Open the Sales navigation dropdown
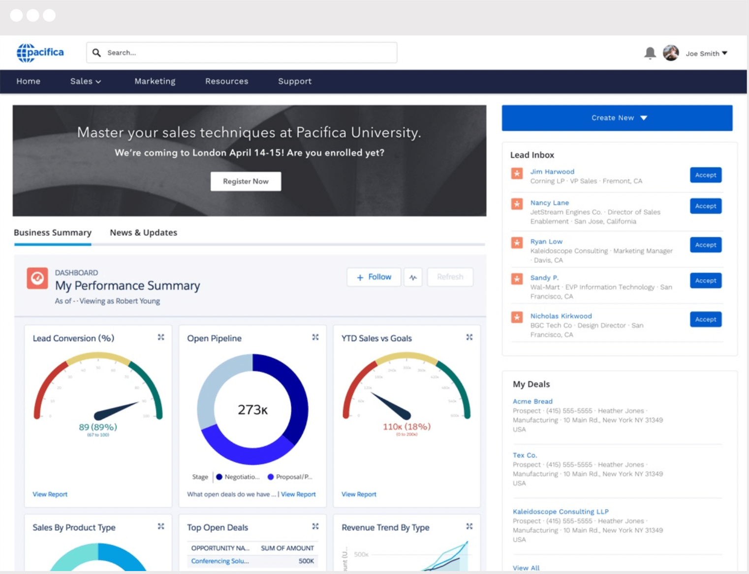Screen dimensions: 749x574 click(85, 81)
